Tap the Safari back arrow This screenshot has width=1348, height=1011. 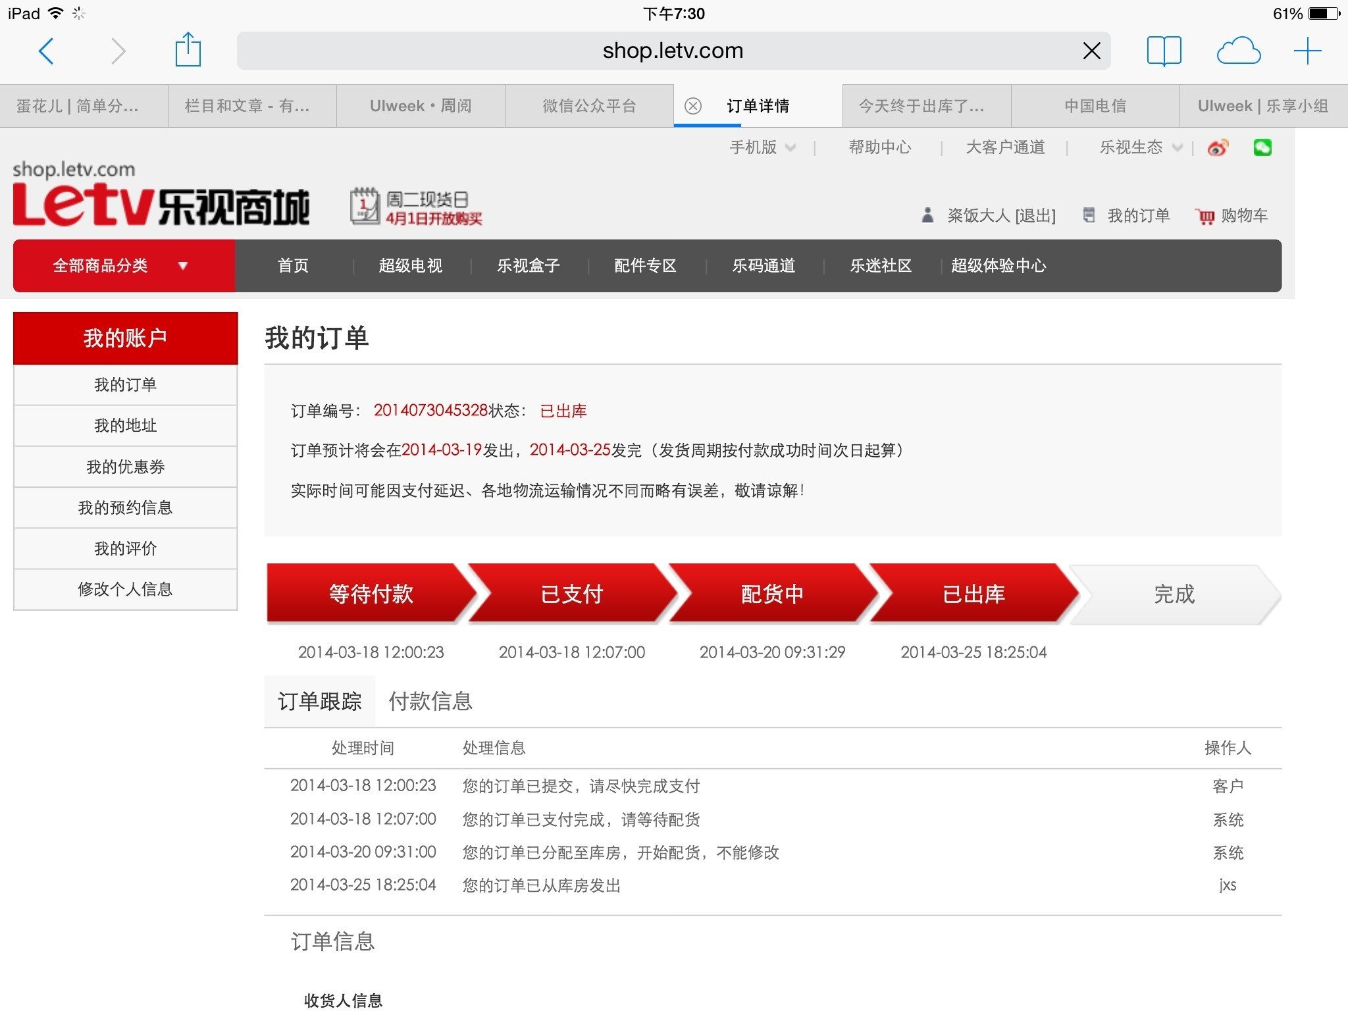(46, 51)
